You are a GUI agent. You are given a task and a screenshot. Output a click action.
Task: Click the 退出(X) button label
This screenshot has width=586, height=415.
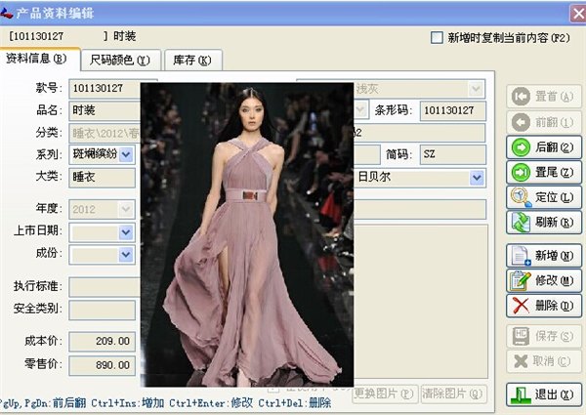coord(554,394)
